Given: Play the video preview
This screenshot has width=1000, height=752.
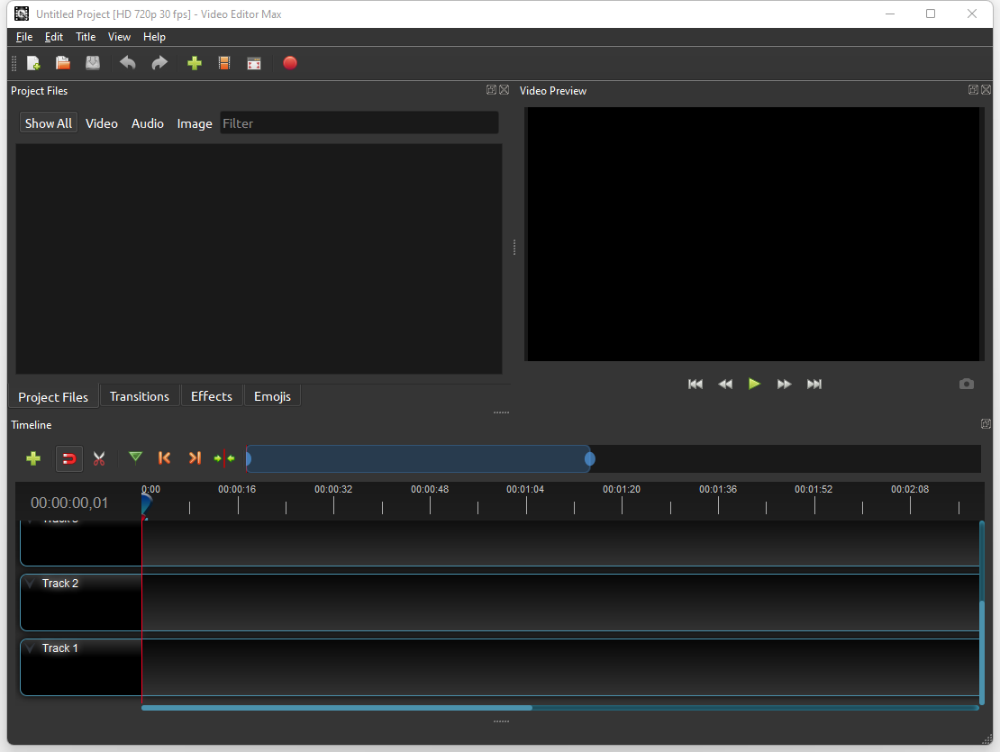Looking at the screenshot, I should [x=754, y=384].
